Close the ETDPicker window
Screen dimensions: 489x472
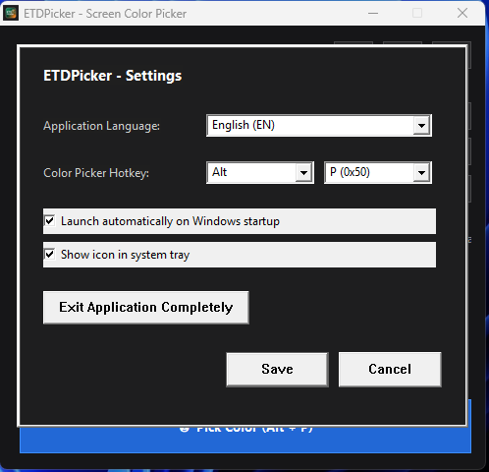coord(462,13)
